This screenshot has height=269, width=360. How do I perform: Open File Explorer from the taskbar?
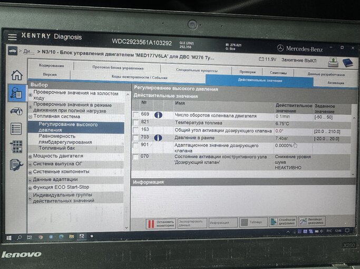click(x=71, y=236)
